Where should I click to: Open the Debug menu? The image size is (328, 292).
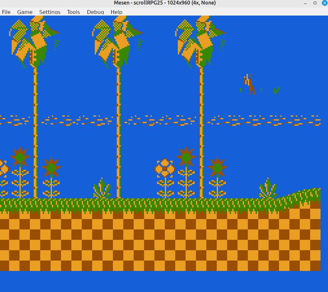(95, 12)
